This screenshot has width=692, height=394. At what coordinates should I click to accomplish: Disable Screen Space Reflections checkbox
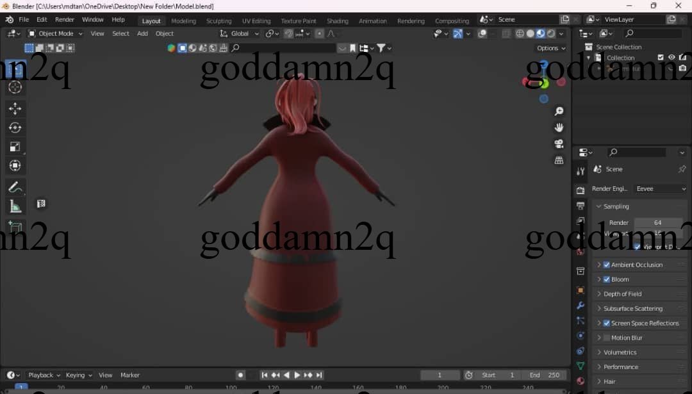point(606,323)
